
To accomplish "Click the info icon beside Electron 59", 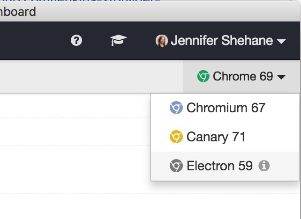I will [264, 166].
